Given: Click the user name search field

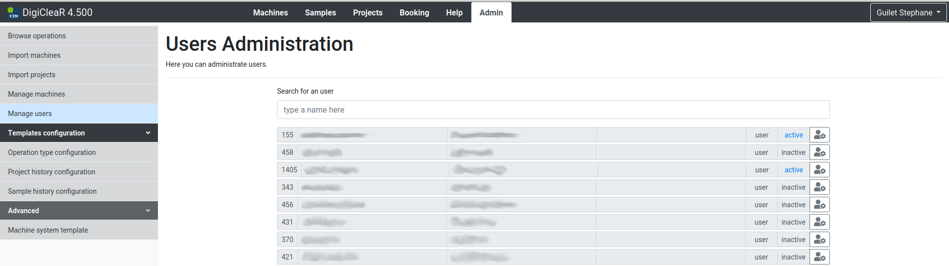Looking at the screenshot, I should click(x=553, y=110).
